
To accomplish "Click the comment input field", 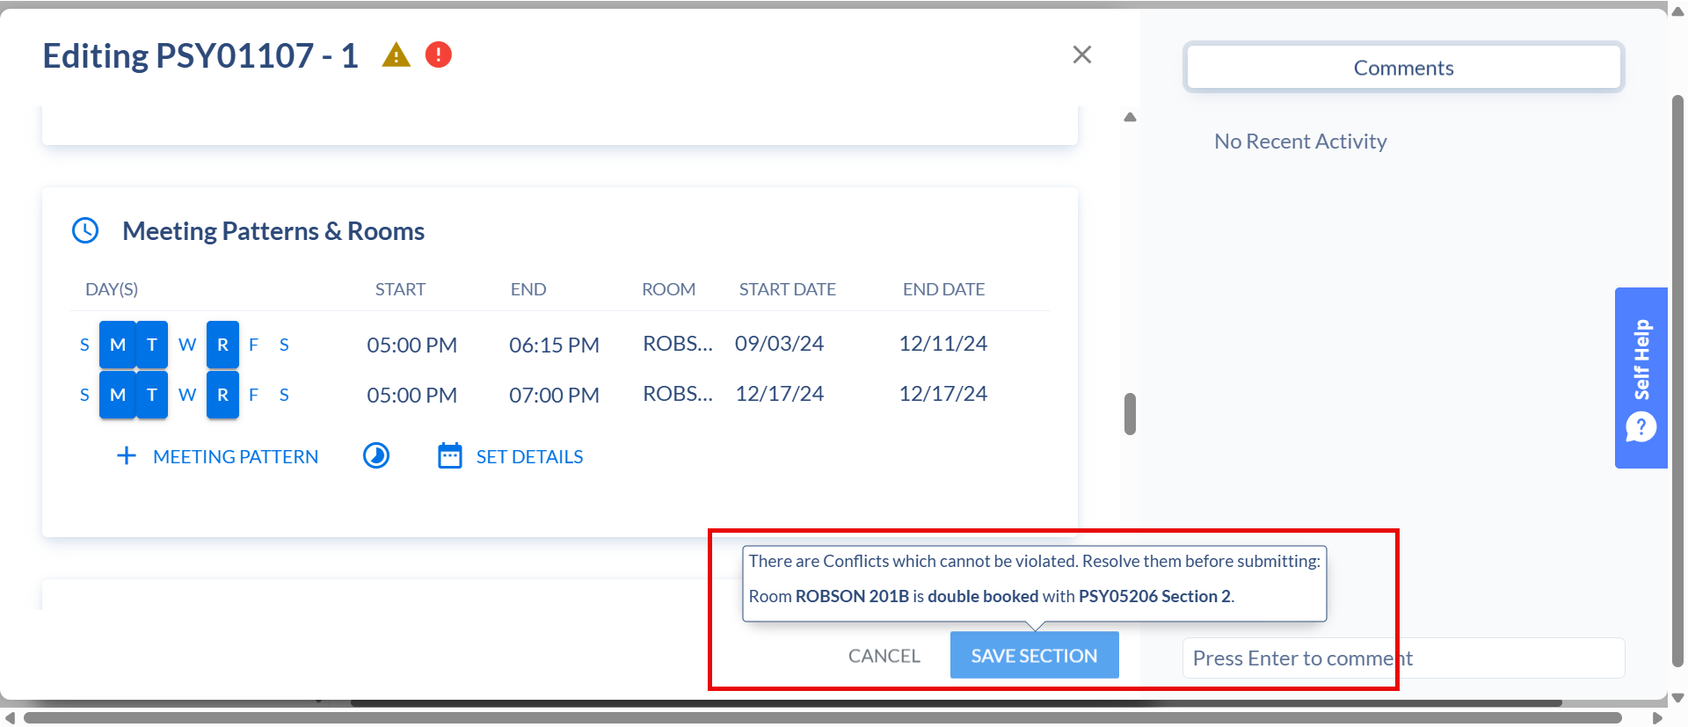I will [1403, 658].
